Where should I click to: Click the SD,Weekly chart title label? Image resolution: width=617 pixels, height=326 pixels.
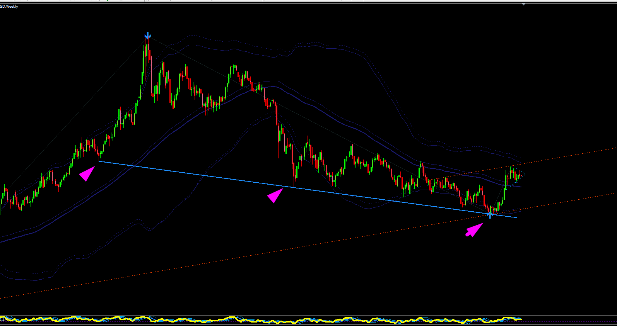pyautogui.click(x=9, y=7)
